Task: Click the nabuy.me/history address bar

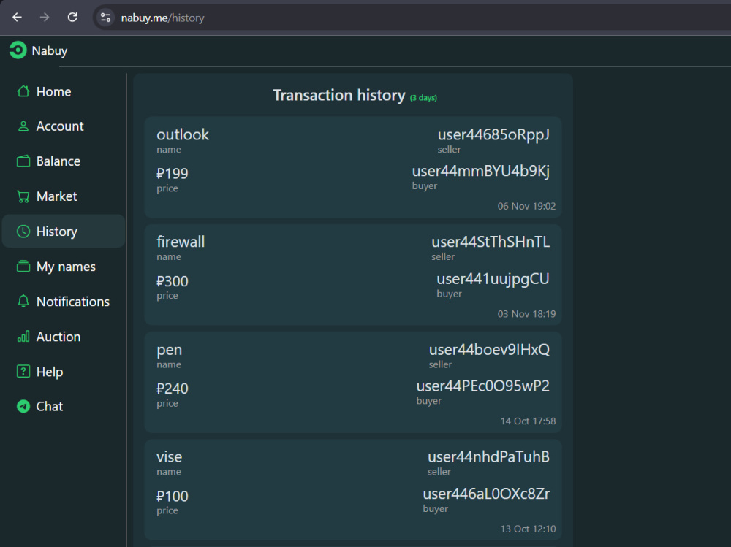Action: click(410, 18)
